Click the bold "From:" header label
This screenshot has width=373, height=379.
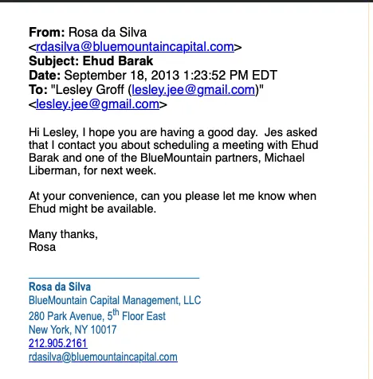(x=47, y=33)
